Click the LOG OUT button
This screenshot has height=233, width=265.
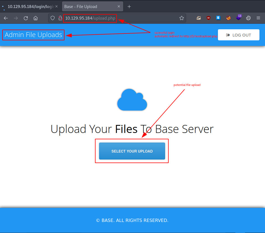[x=238, y=35]
